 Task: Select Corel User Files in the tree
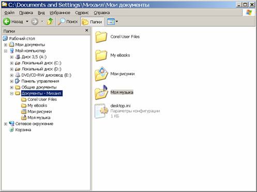coord(42,99)
